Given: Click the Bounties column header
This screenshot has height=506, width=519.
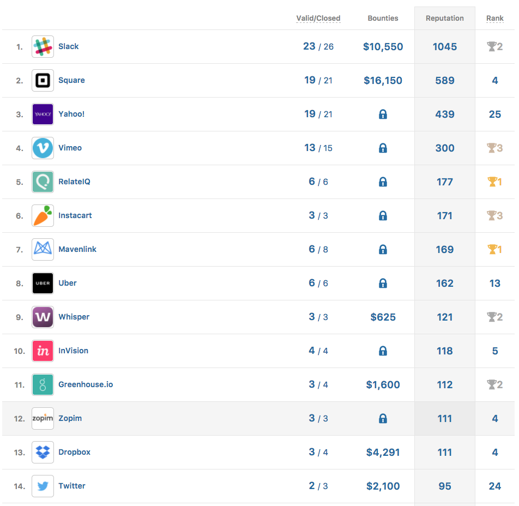Looking at the screenshot, I should [383, 19].
